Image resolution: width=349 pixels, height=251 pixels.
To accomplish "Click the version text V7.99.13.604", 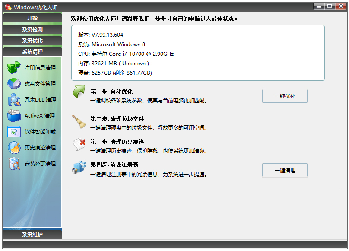I will pyautogui.click(x=107, y=35).
